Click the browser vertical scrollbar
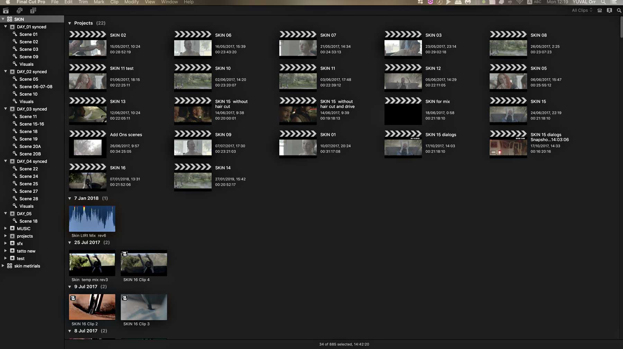 pos(621,27)
